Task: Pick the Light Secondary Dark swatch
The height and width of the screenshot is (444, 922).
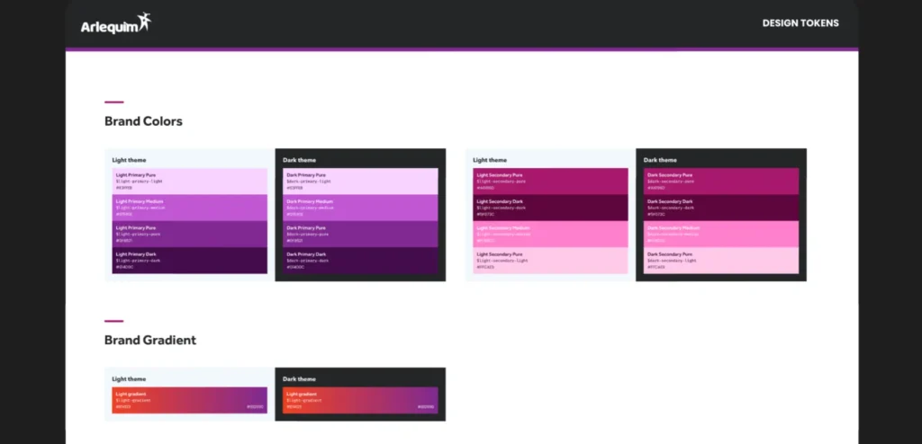Action: (x=550, y=208)
